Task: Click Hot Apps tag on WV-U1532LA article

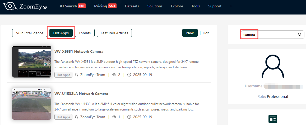Action: [63, 117]
